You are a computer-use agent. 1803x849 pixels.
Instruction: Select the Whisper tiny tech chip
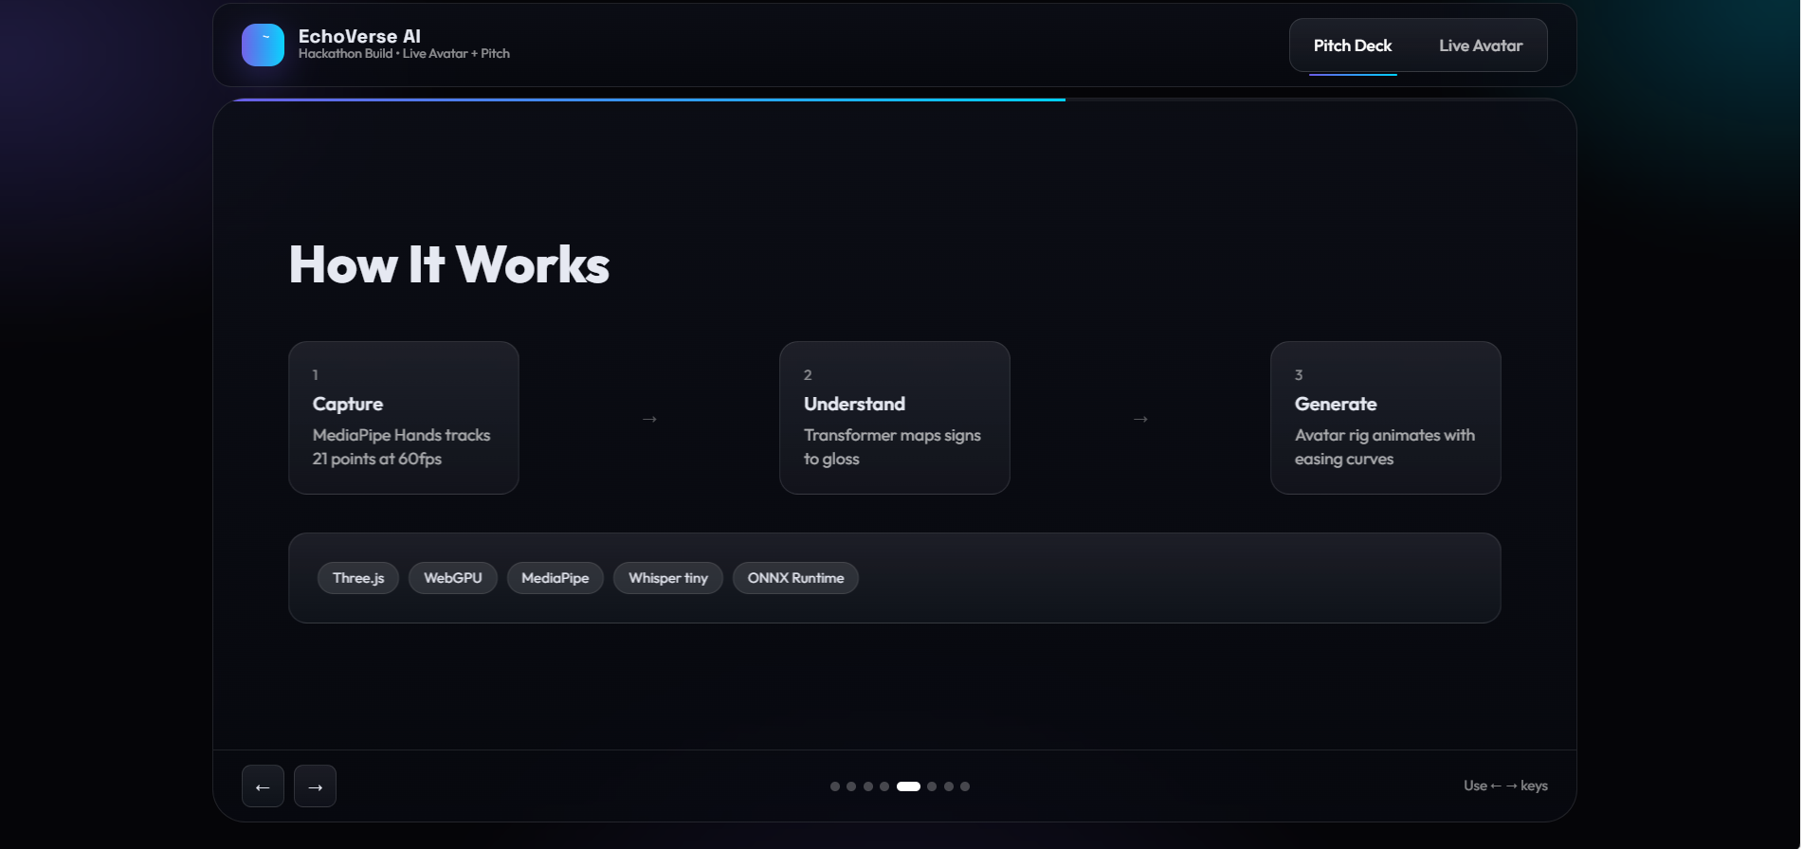pyautogui.click(x=668, y=578)
